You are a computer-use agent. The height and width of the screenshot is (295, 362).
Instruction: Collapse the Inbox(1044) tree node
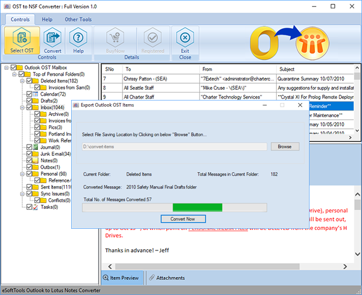(22, 108)
